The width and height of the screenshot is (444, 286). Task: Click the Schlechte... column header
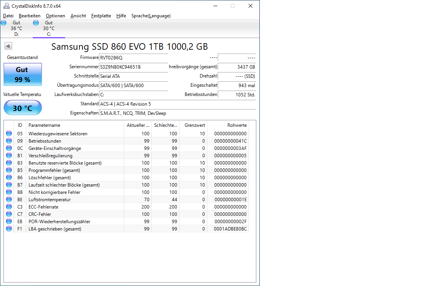coord(166,125)
